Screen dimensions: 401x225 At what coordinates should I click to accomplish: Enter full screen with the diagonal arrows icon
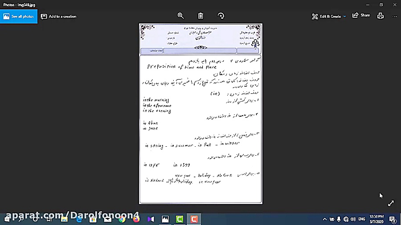391,203
